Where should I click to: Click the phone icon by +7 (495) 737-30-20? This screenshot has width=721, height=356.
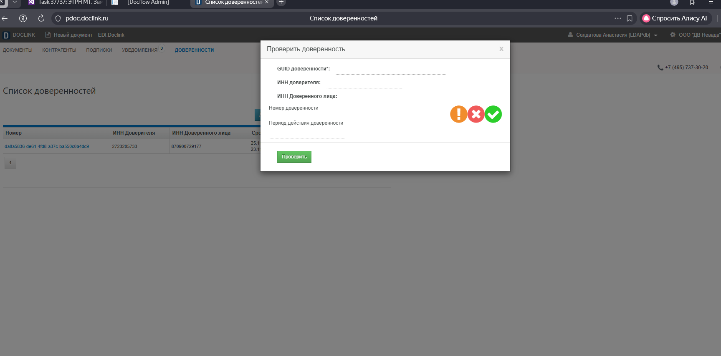coord(660,68)
